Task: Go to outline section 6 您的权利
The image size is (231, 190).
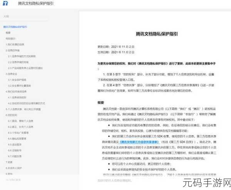Action: [x=11, y=115]
